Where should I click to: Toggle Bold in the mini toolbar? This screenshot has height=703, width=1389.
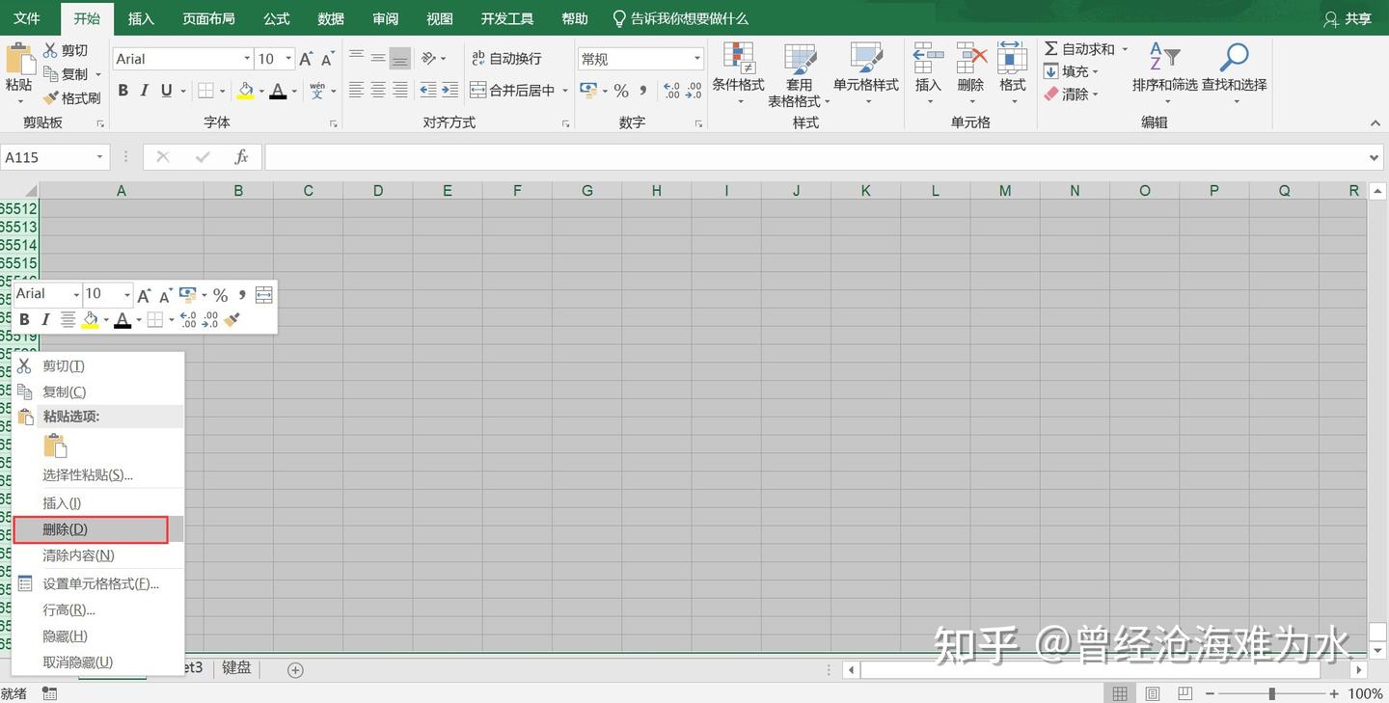click(24, 319)
